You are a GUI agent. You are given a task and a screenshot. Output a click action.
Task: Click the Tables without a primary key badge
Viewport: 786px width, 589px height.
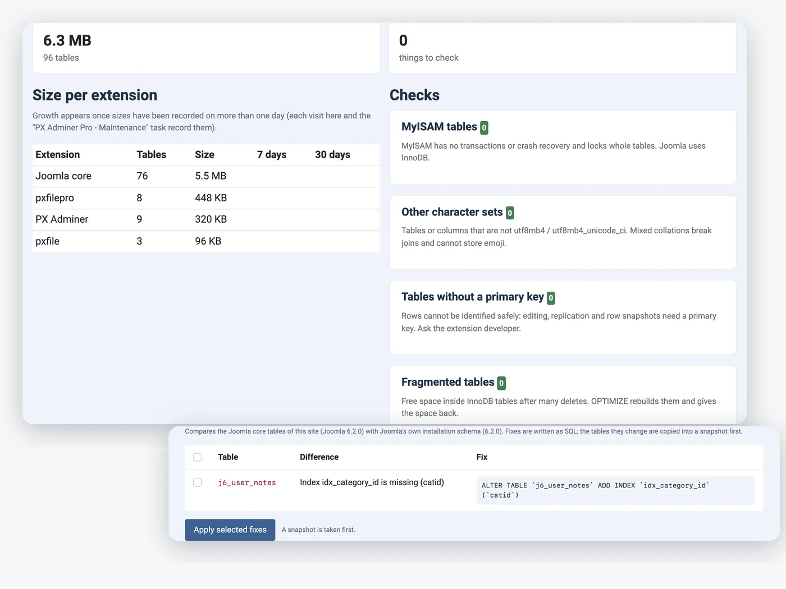click(x=551, y=298)
